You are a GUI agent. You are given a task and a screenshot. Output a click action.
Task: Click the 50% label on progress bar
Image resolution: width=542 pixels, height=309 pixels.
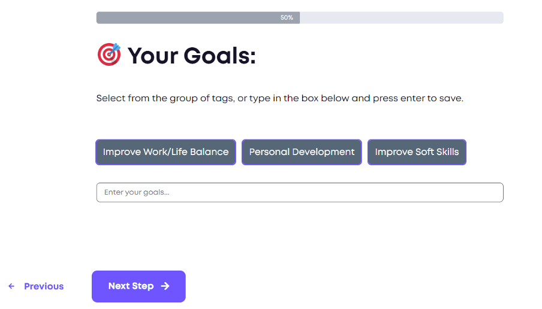click(x=287, y=18)
